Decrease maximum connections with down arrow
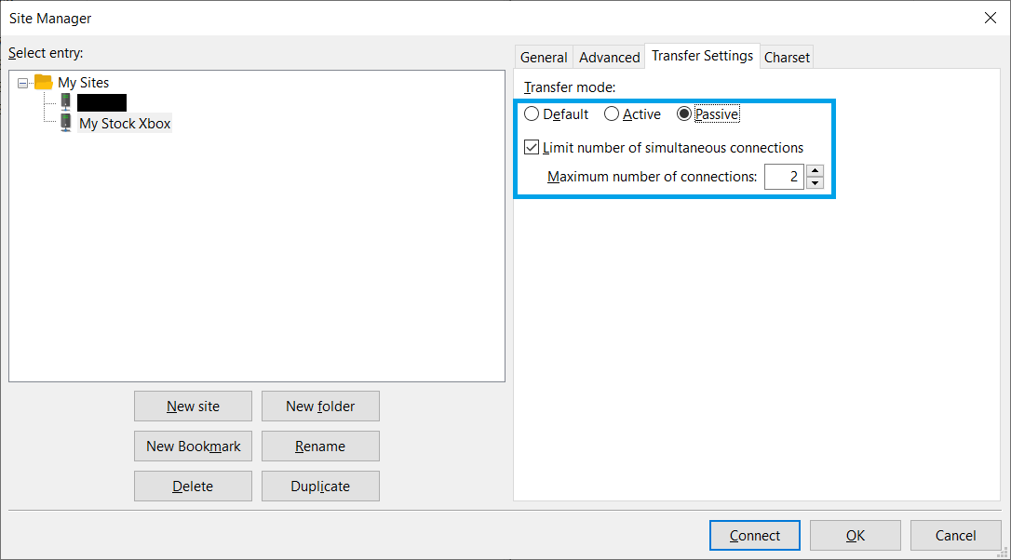The height and width of the screenshot is (560, 1011). (815, 182)
